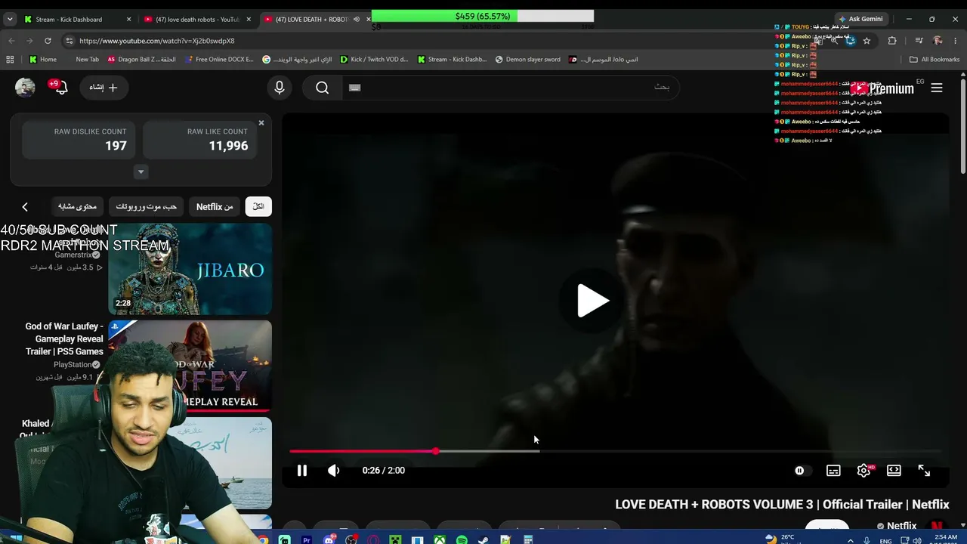Click the browser forward arrow

point(29,41)
